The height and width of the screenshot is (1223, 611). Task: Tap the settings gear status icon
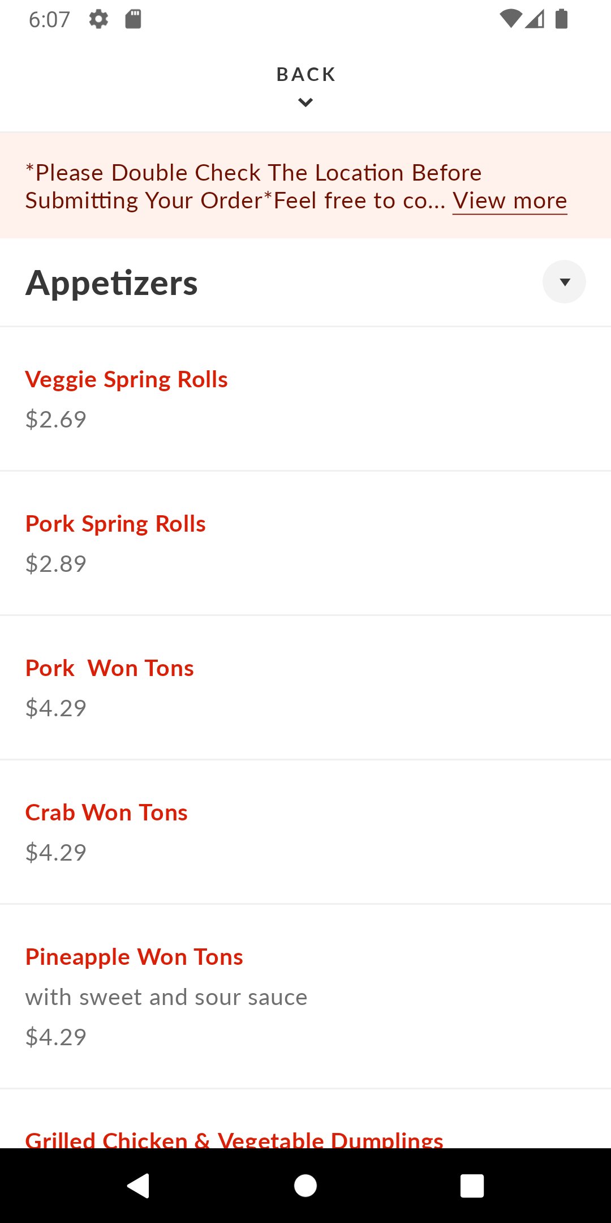point(98,19)
